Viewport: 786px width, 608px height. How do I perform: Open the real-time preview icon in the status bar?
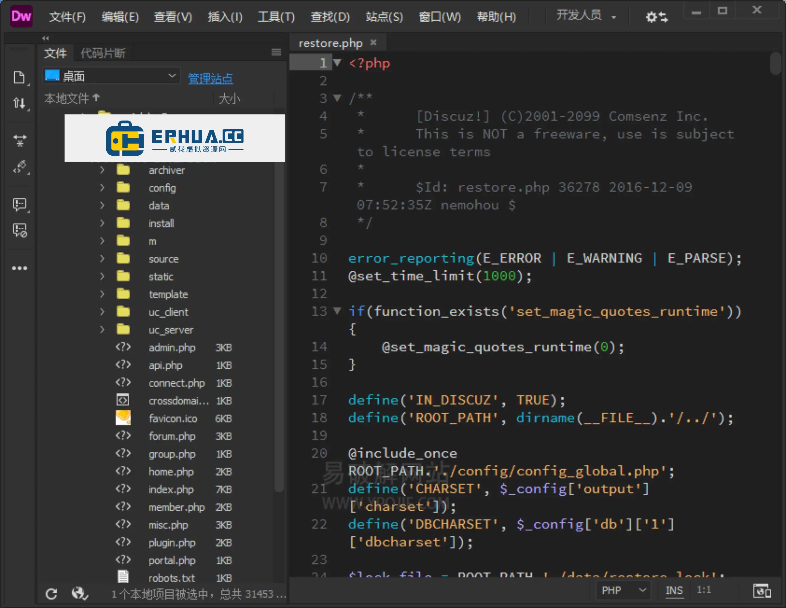(762, 591)
